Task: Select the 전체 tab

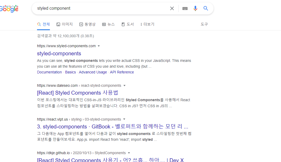Action: click(44, 24)
